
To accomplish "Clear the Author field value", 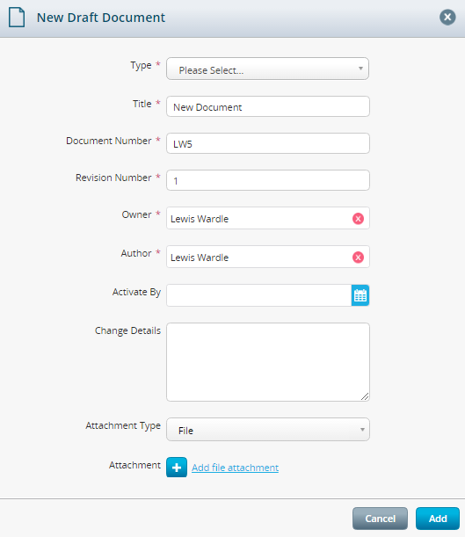I will coord(358,258).
